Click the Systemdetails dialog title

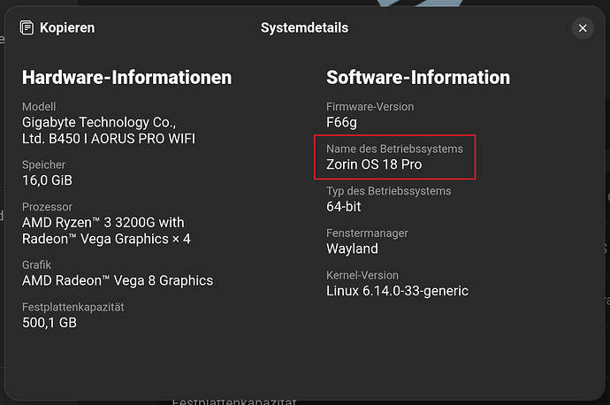304,28
